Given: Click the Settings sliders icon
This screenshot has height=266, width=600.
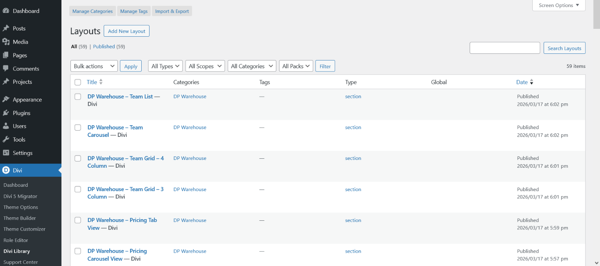Looking at the screenshot, I should 6,153.
